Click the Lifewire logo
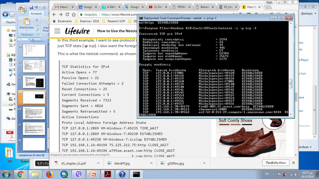319x179 pixels. [x=77, y=31]
